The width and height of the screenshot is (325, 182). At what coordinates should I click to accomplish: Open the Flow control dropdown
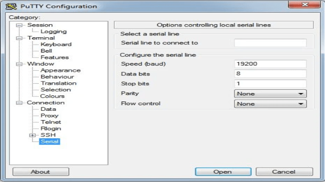tap(270, 104)
